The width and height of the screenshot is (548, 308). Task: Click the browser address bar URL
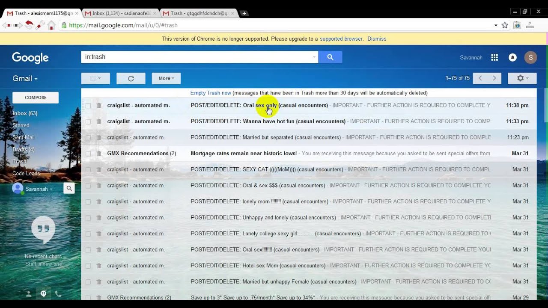[x=123, y=25]
